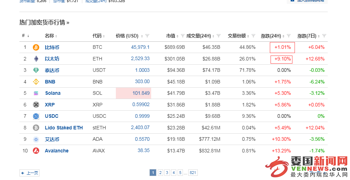Go to page 5
The height and width of the screenshot is (180, 350).
(180, 173)
